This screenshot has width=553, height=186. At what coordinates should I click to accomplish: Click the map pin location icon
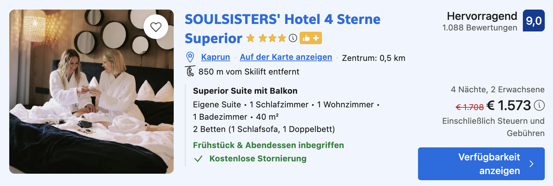tap(190, 57)
